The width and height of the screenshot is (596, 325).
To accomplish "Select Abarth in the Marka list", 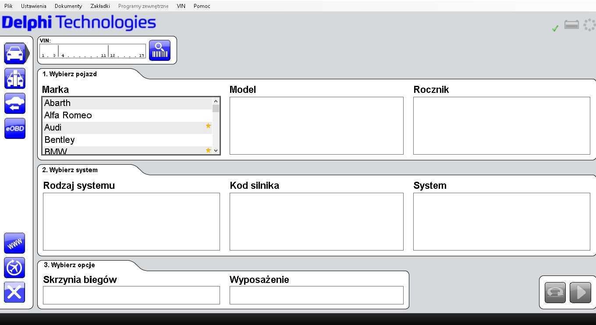I will coord(128,103).
